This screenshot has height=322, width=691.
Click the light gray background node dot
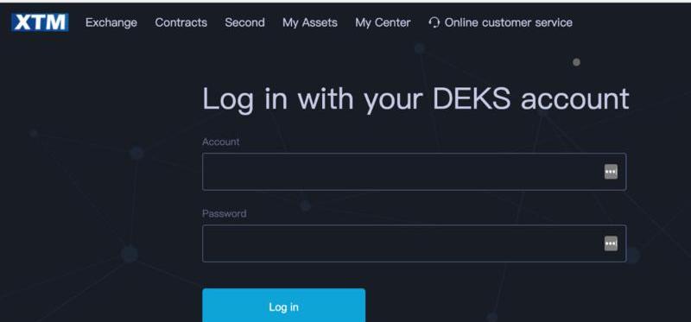point(576,62)
